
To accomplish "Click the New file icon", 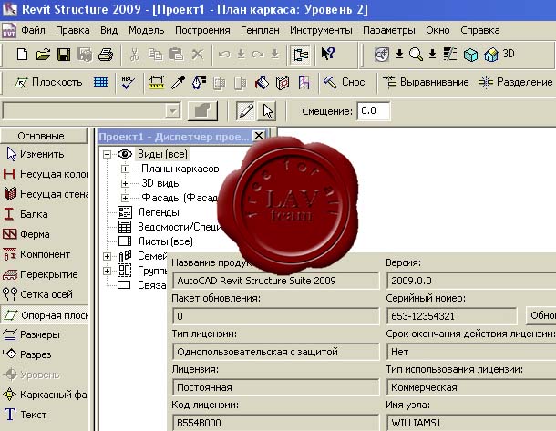I will click(x=23, y=55).
